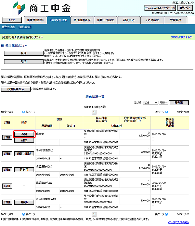Click the 請求日 column header
This screenshot has width=195, height=226.
pyautogui.click(x=71, y=126)
